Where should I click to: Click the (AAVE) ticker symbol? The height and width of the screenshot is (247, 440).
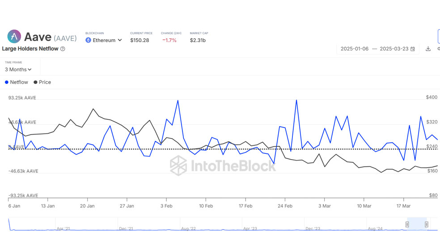point(65,38)
